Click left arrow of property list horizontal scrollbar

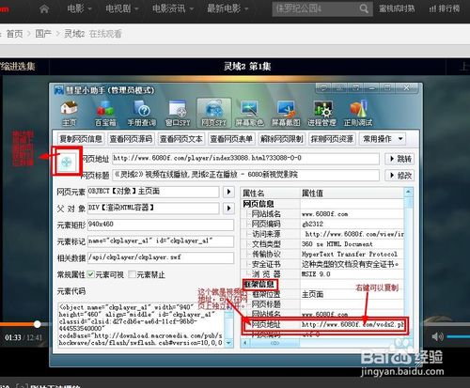coord(245,343)
